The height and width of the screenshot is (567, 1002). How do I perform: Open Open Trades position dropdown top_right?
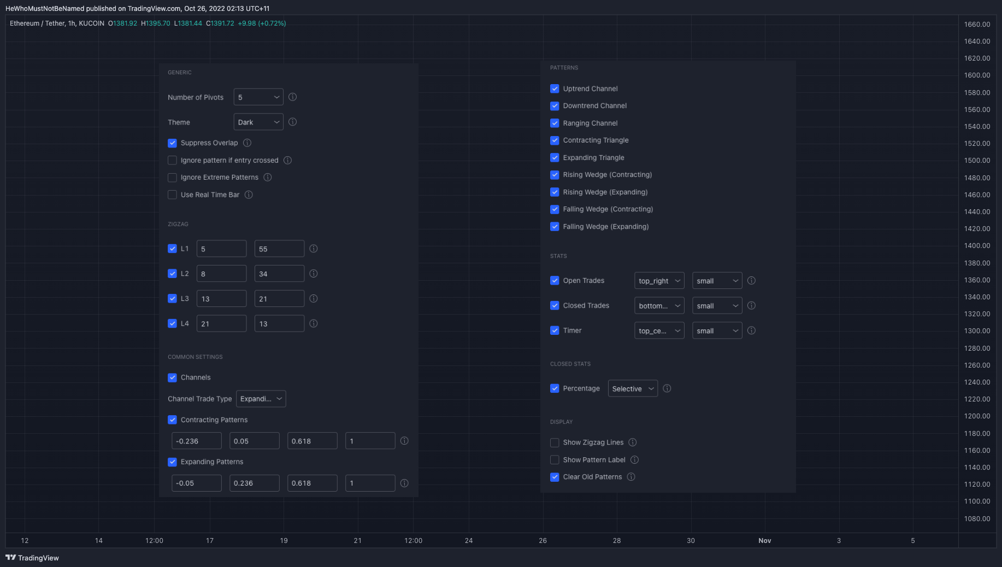[659, 281]
